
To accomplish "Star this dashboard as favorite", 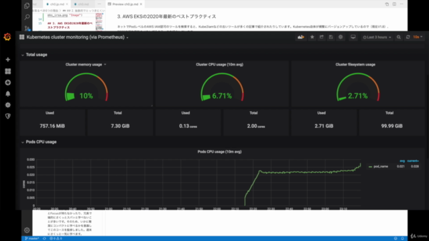I will pos(312,37).
